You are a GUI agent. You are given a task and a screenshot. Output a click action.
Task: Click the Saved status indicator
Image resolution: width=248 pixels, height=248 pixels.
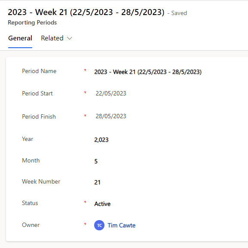coord(178,13)
